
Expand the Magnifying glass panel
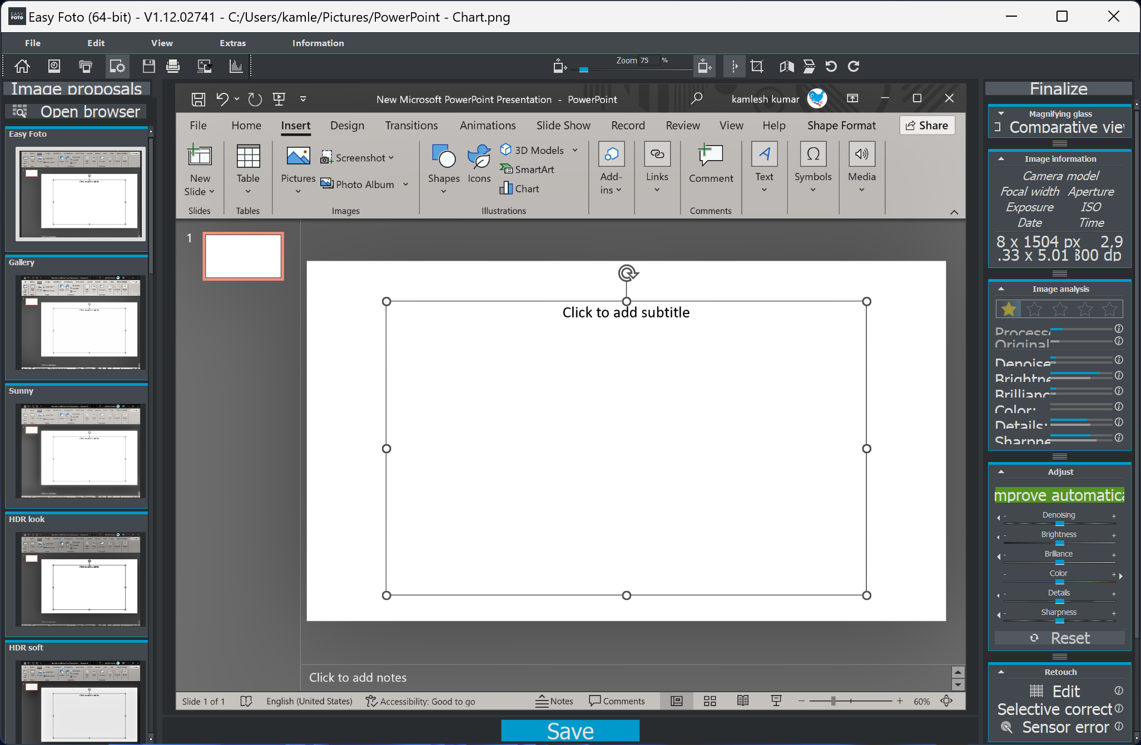(1001, 113)
